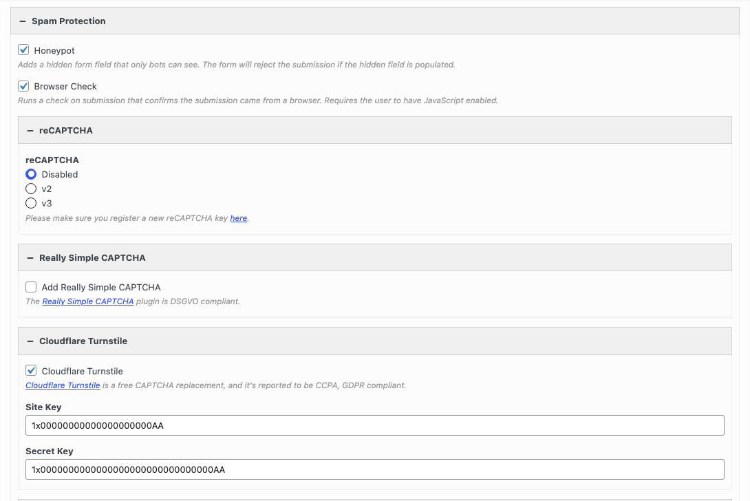This screenshot has width=750, height=501.
Task: Click the Browser Check description text
Action: [258, 100]
